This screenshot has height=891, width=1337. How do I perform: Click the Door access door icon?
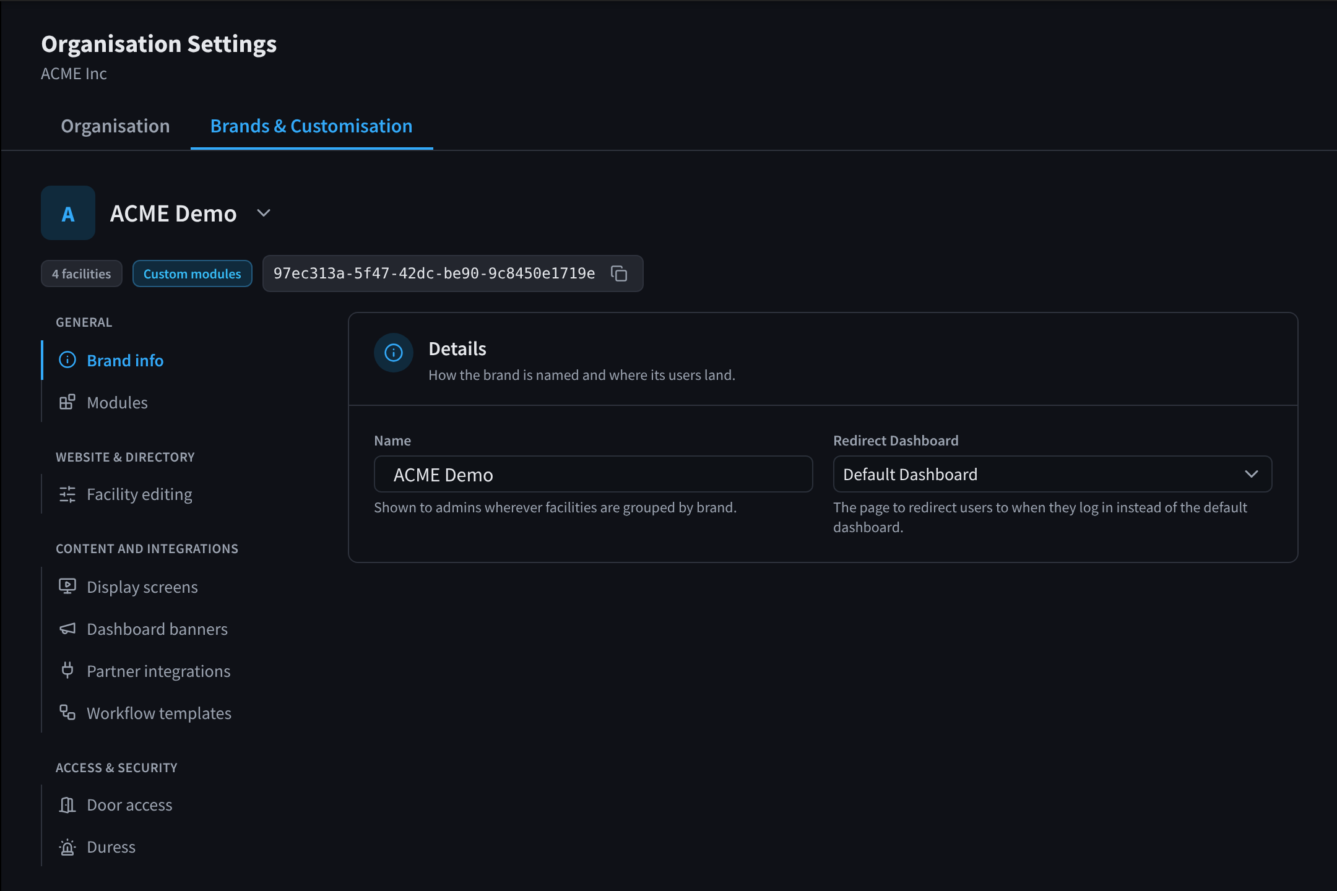(x=67, y=804)
